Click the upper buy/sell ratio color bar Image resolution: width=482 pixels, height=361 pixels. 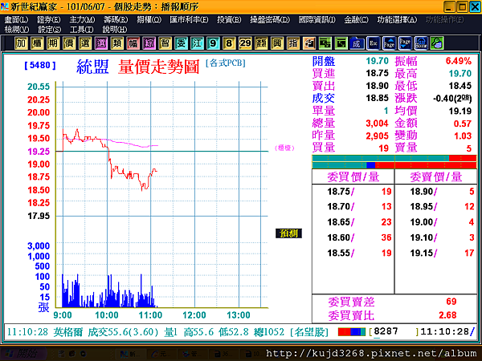[394, 158]
